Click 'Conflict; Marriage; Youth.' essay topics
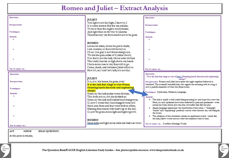 click(175, 124)
